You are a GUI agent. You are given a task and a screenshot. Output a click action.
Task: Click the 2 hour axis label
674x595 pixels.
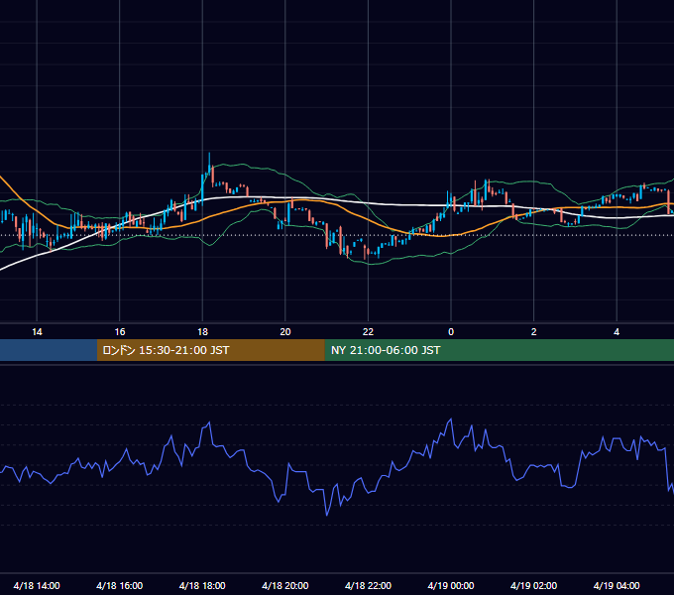[x=533, y=332]
